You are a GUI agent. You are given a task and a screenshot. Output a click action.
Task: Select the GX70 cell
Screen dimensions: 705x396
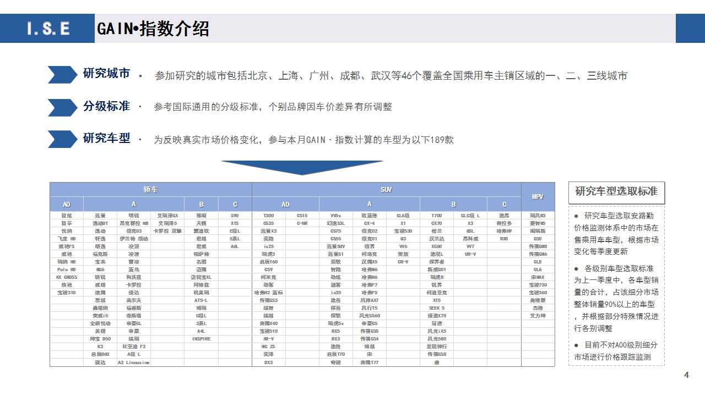point(437,223)
